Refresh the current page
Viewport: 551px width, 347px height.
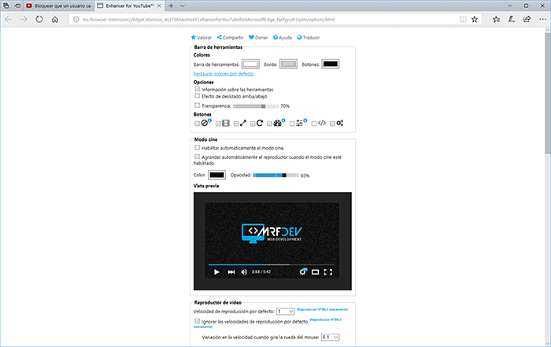coord(39,20)
